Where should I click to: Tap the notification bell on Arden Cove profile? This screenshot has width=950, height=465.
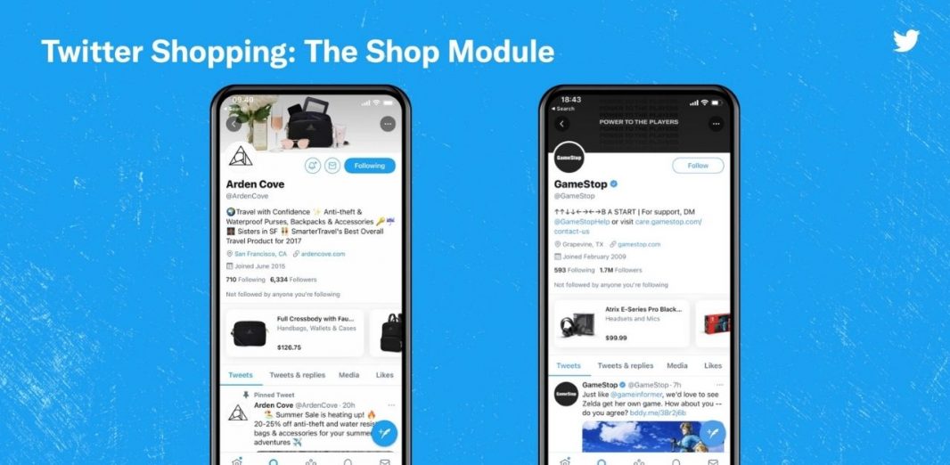(313, 166)
